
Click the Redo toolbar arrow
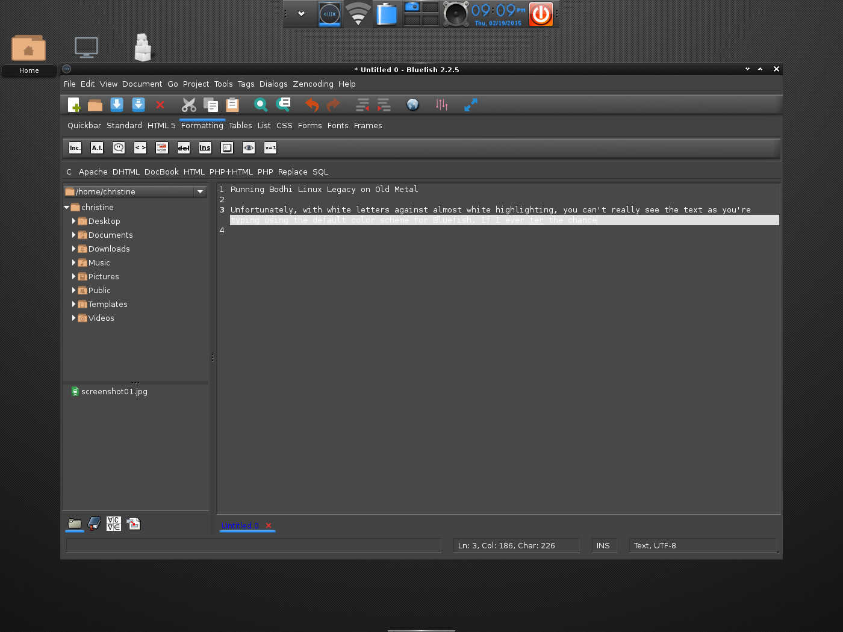pyautogui.click(x=333, y=105)
